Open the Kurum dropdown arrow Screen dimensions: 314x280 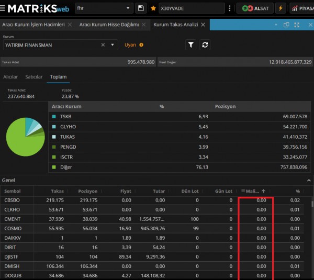click(x=113, y=45)
